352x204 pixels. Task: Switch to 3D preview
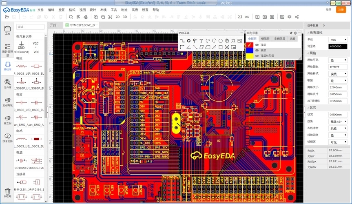[x=125, y=17]
